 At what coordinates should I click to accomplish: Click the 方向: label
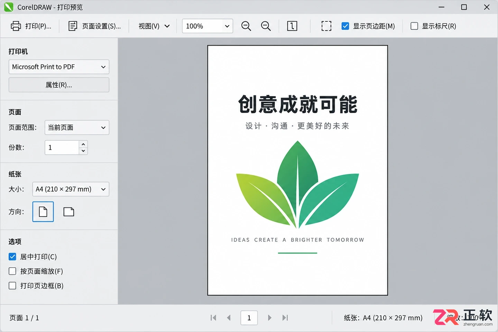(x=16, y=212)
